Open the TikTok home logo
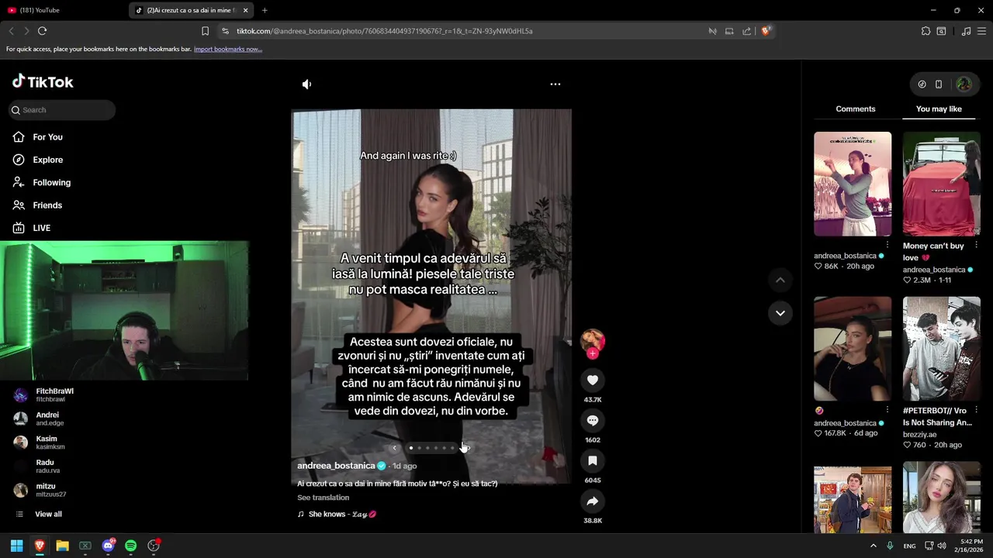Image resolution: width=993 pixels, height=558 pixels. (x=43, y=81)
